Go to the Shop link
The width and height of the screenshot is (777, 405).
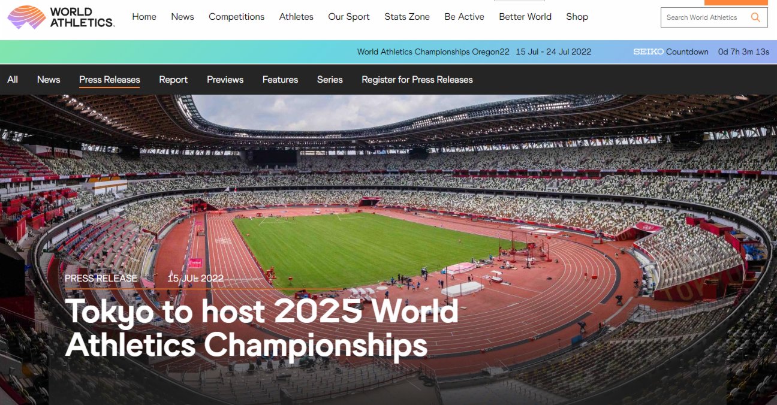(577, 17)
